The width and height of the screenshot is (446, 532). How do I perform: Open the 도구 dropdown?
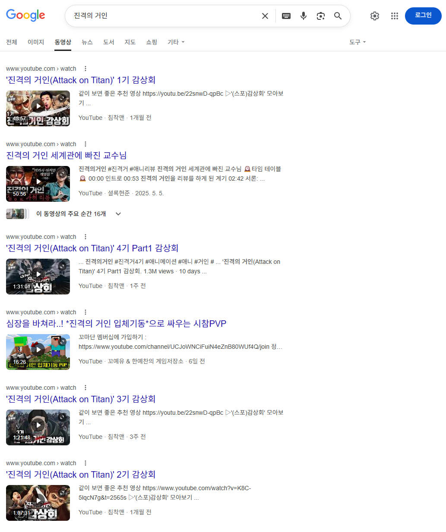pos(357,42)
